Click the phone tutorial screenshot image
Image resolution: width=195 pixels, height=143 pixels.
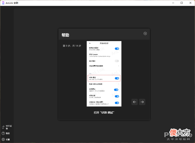click(x=104, y=74)
